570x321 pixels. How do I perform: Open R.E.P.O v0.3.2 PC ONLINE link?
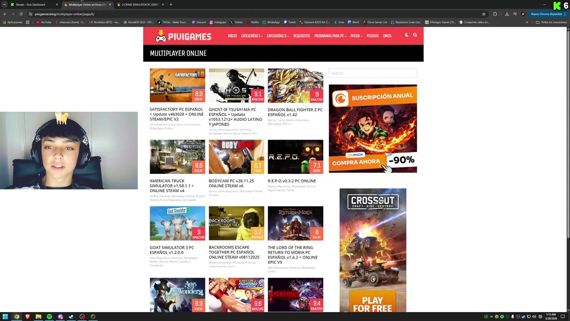(x=292, y=181)
